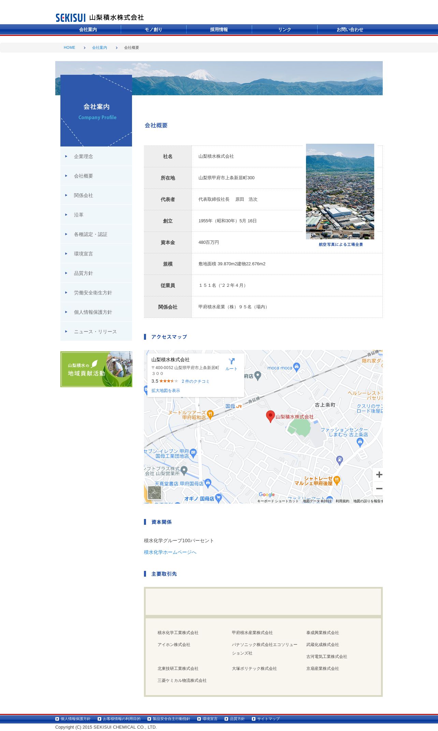
Task: Select 関係会社 in the sidebar
Action: (x=96, y=195)
